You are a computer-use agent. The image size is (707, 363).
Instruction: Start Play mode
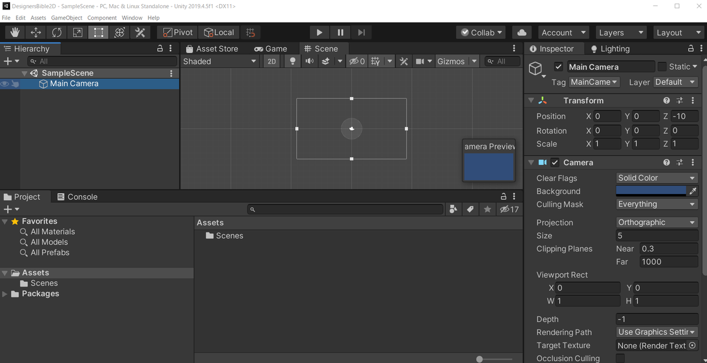(319, 32)
